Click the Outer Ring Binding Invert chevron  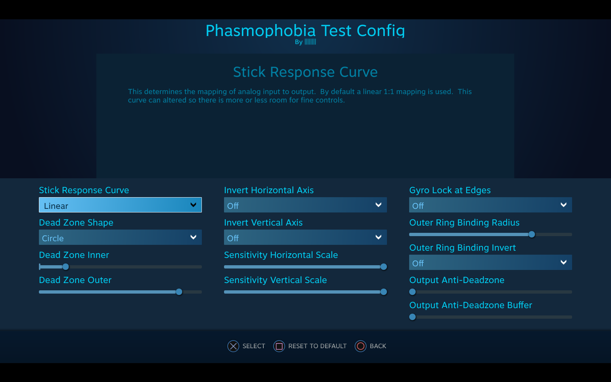click(564, 262)
